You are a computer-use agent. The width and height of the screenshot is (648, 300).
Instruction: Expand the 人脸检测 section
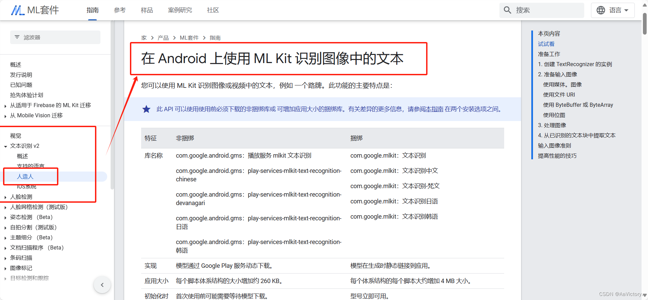tap(5, 197)
